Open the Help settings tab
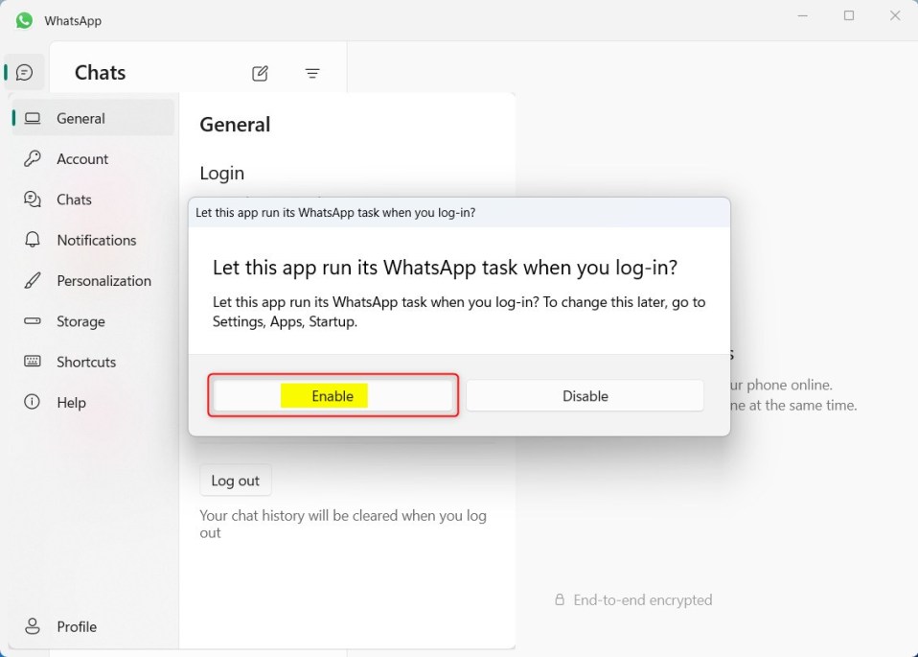918x657 pixels. [93, 403]
